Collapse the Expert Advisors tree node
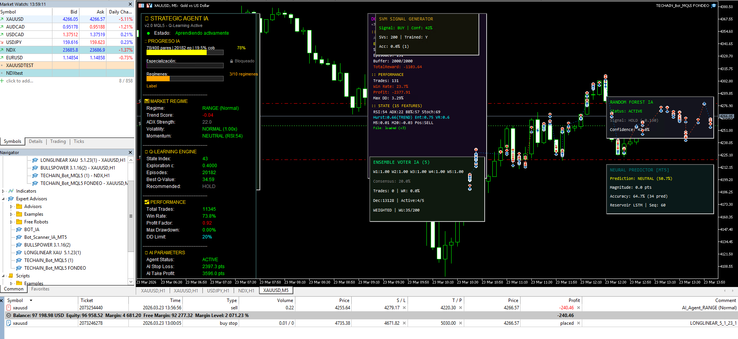The height and width of the screenshot is (339, 738). tap(3, 199)
